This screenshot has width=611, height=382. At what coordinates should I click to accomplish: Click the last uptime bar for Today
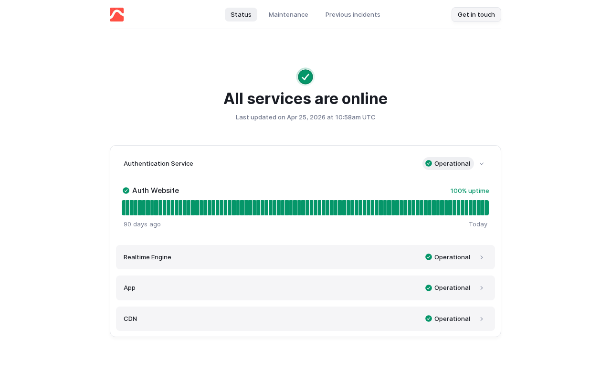click(486, 208)
